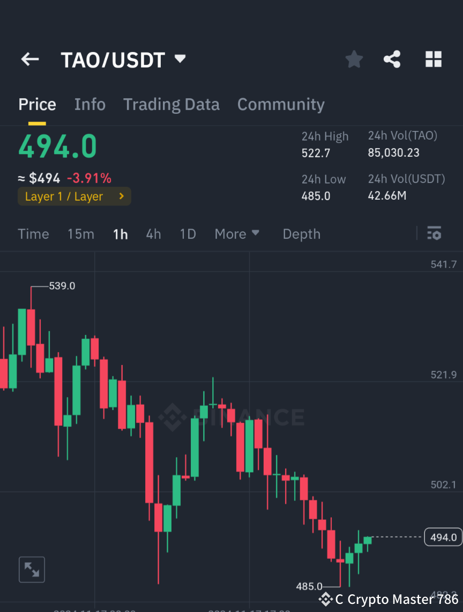
Task: Add TAO/USDT to favorites with star icon
Action: pos(354,59)
